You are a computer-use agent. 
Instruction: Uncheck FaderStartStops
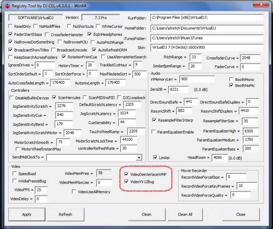click(10, 34)
